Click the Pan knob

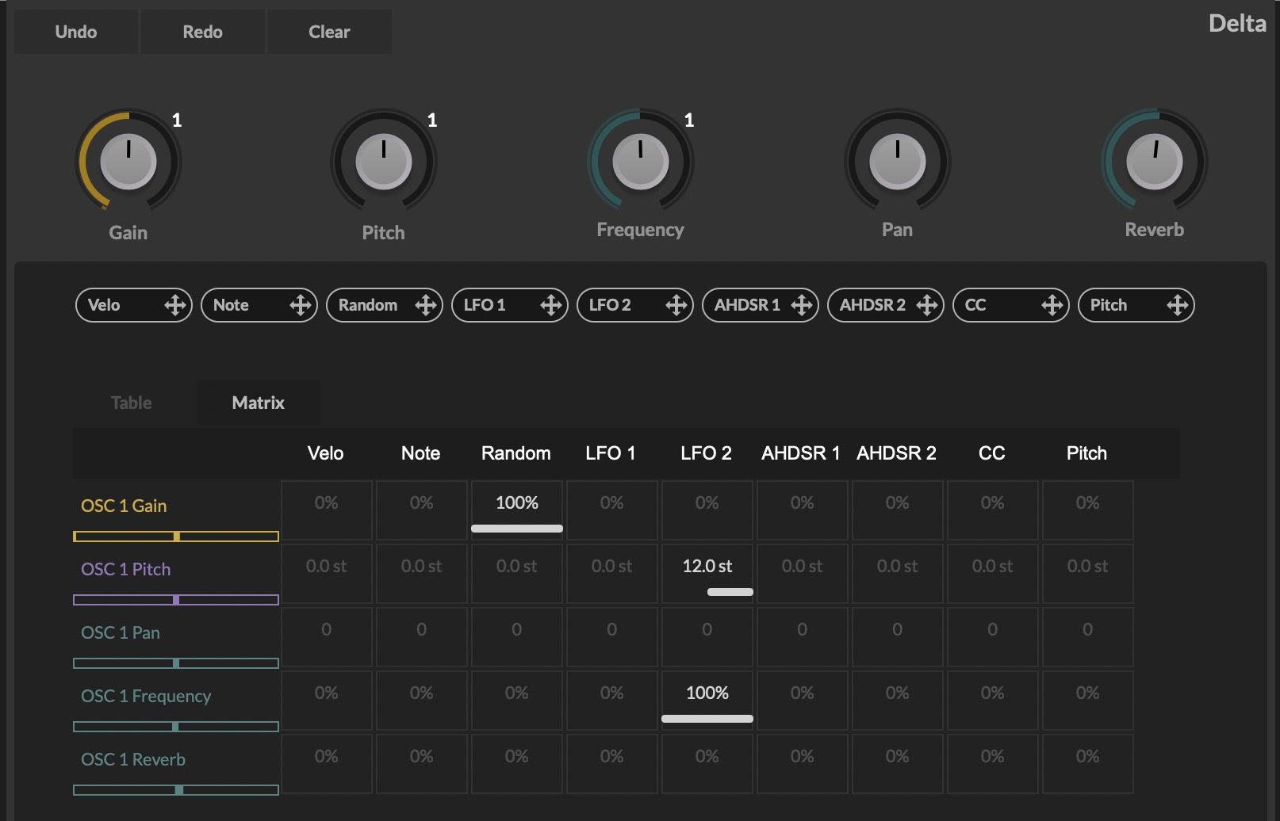point(898,161)
